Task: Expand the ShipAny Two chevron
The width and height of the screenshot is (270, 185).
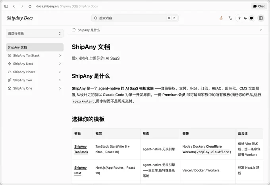Action: [x=60, y=80]
